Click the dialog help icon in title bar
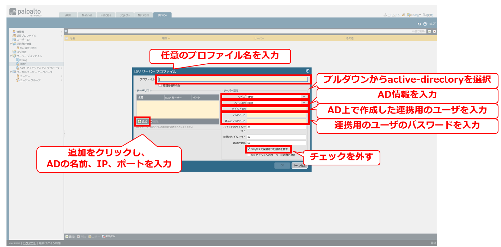The height and width of the screenshot is (247, 501). pos(308,71)
